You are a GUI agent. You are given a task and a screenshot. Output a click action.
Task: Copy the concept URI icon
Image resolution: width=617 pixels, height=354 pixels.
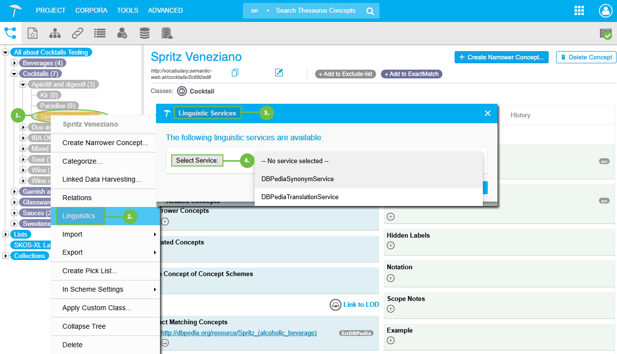(235, 73)
